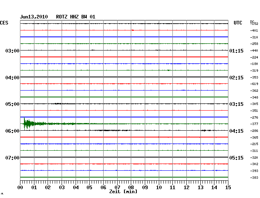260x198 pixels.
Task: Click the DC offset value "-362"
Action: pos(254,91)
